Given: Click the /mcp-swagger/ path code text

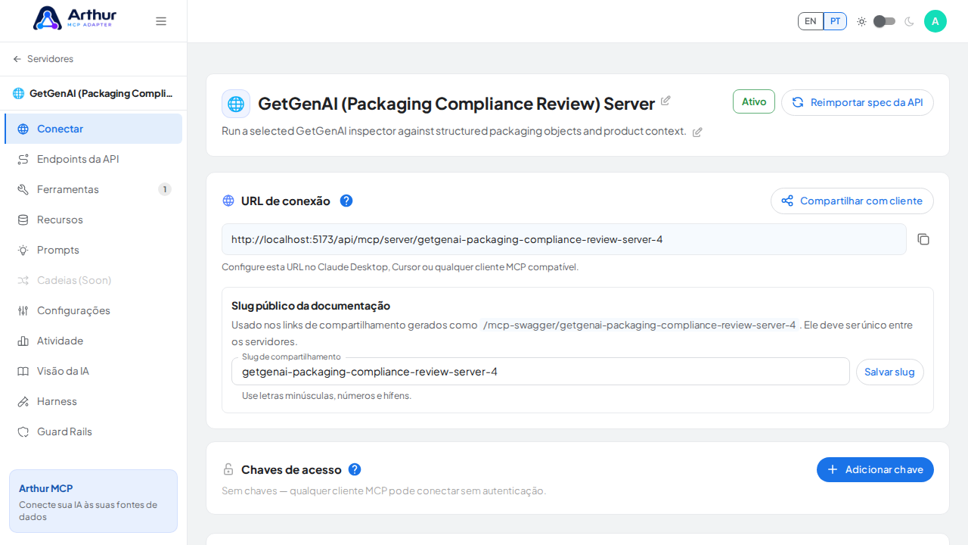Looking at the screenshot, I should (x=640, y=325).
